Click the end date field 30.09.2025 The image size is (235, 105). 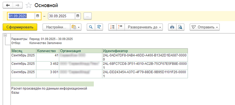coord(62,16)
